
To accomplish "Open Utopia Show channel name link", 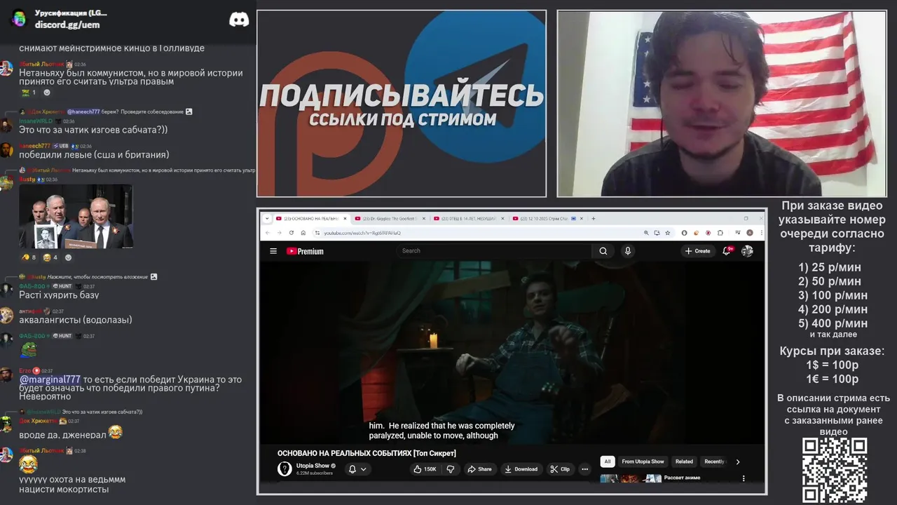I will point(313,466).
